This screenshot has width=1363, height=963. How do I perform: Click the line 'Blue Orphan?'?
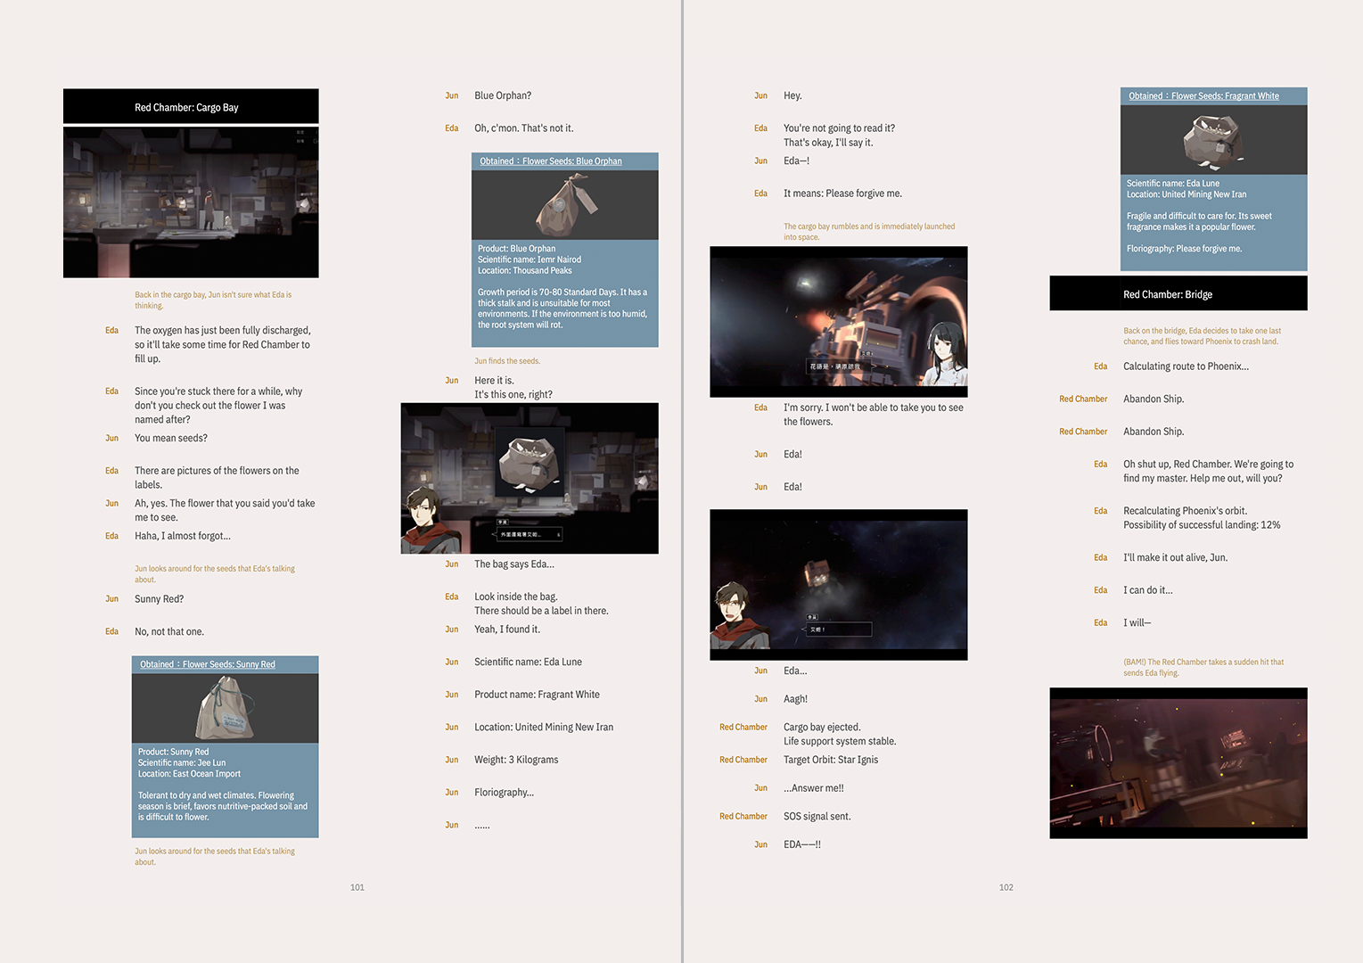point(503,95)
